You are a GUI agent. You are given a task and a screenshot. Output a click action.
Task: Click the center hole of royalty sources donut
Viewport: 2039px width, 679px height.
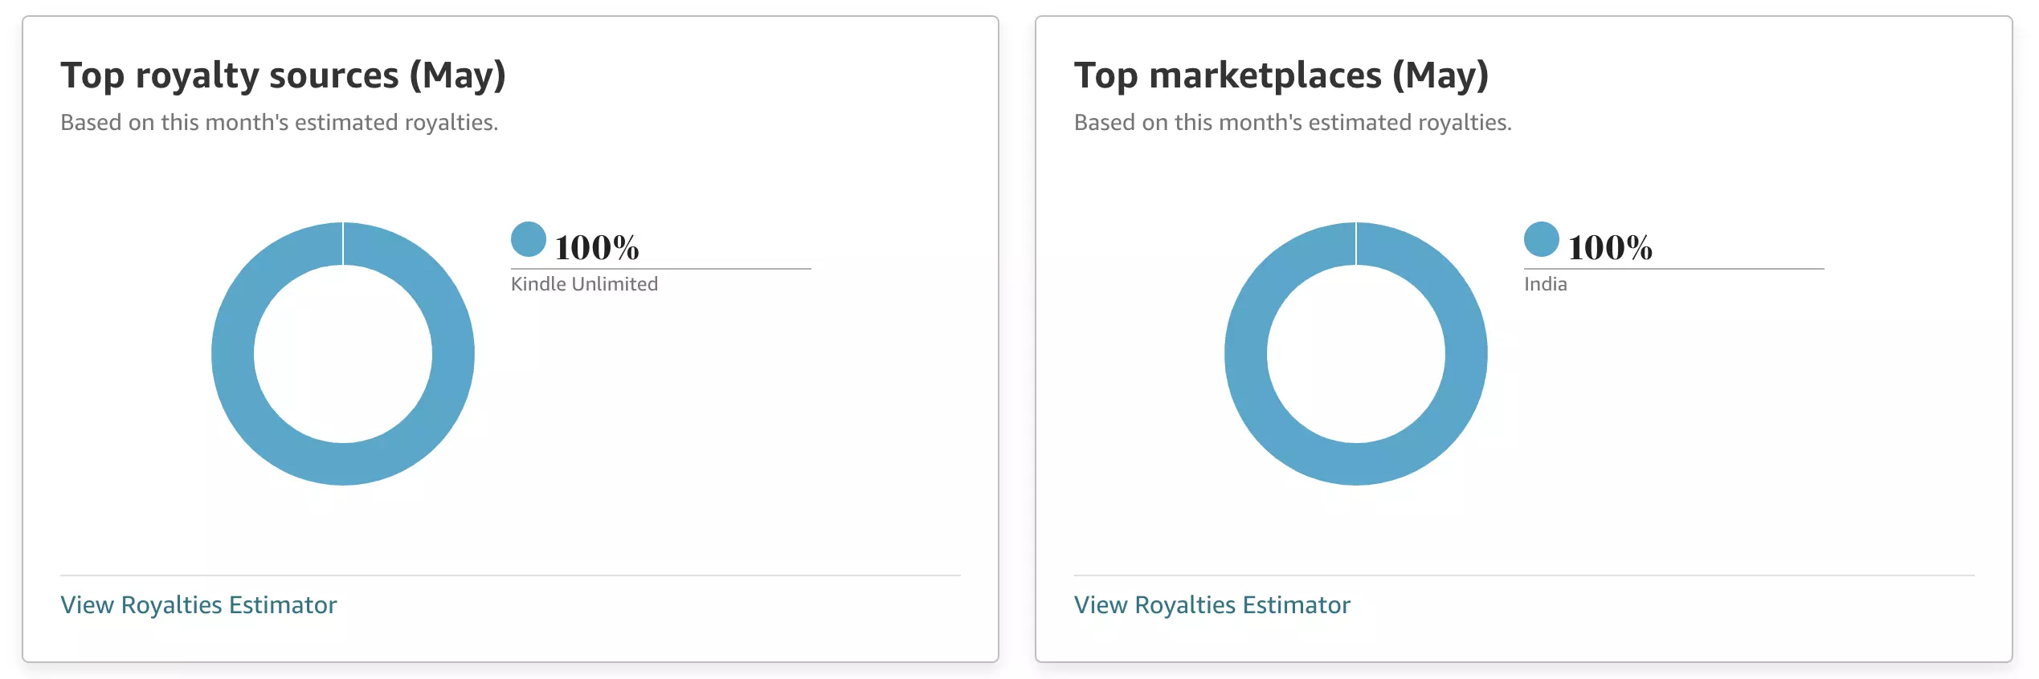point(343,354)
